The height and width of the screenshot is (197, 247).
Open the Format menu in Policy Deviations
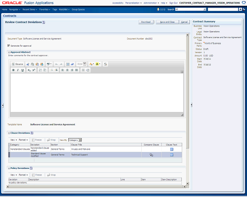23,175
